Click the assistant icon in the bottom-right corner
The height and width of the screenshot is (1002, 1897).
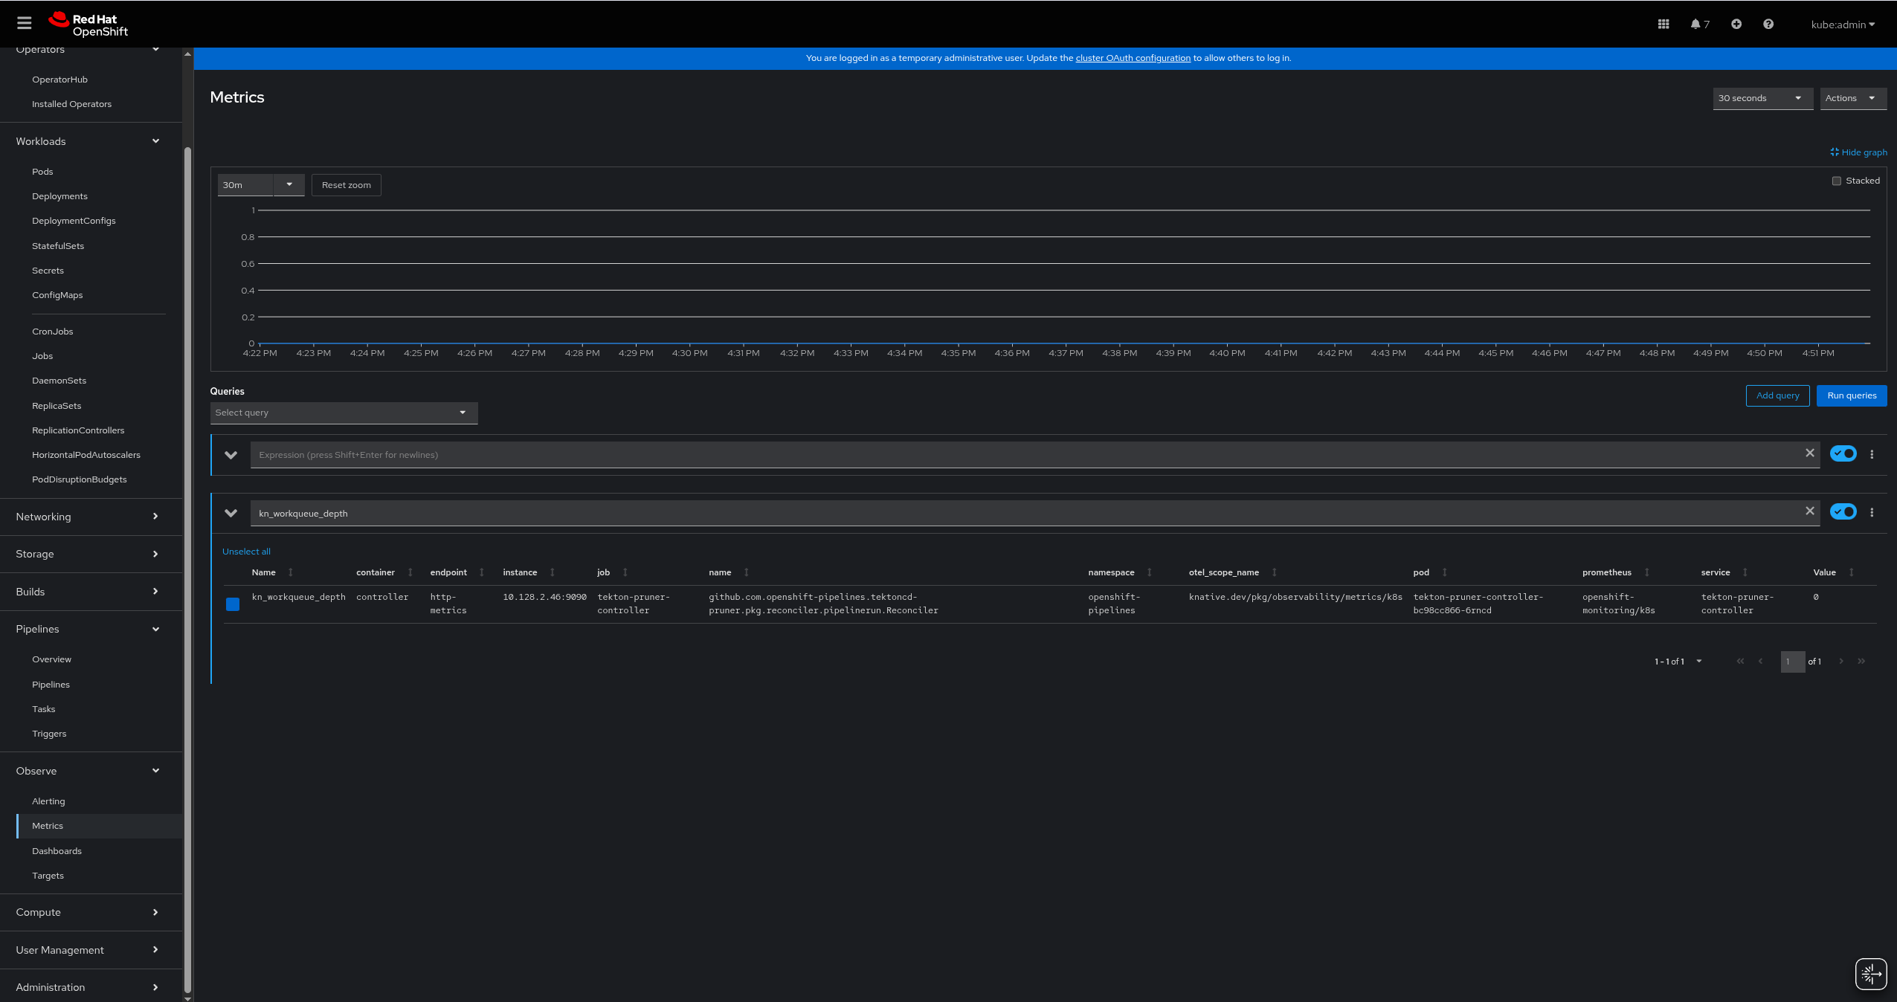coord(1870,974)
